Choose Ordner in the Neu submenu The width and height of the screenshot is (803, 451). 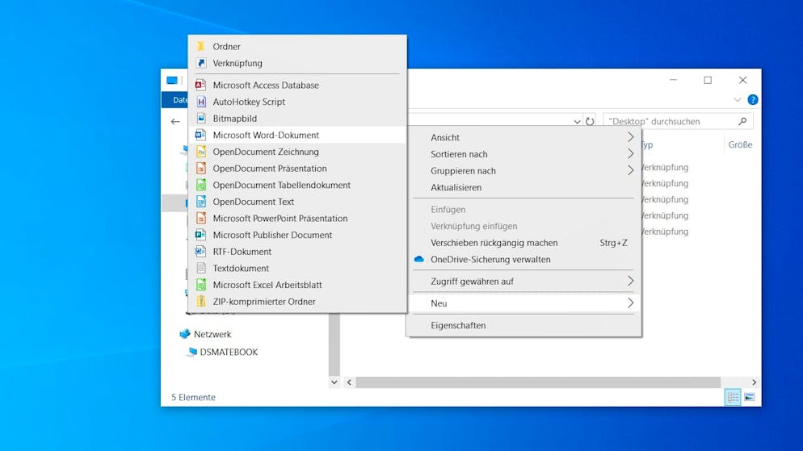pyautogui.click(x=297, y=46)
